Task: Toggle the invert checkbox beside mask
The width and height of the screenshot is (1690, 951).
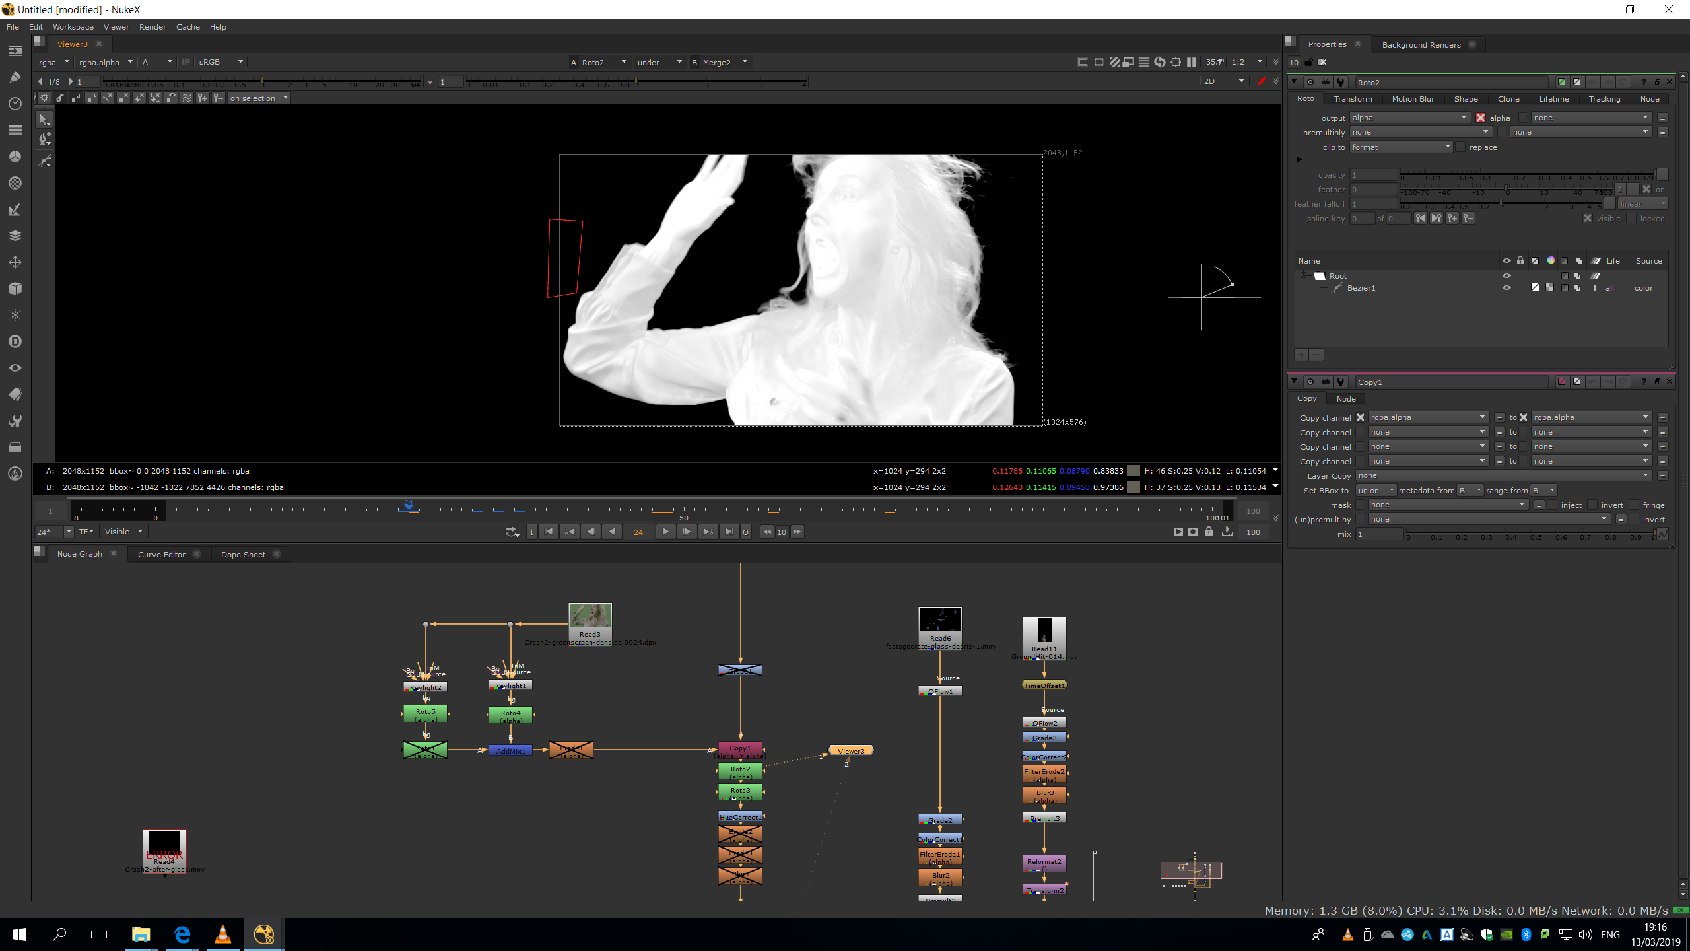Action: (x=1593, y=505)
